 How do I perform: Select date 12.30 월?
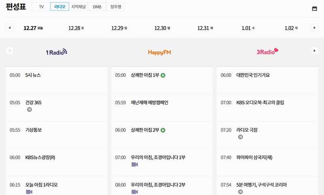[162, 28]
